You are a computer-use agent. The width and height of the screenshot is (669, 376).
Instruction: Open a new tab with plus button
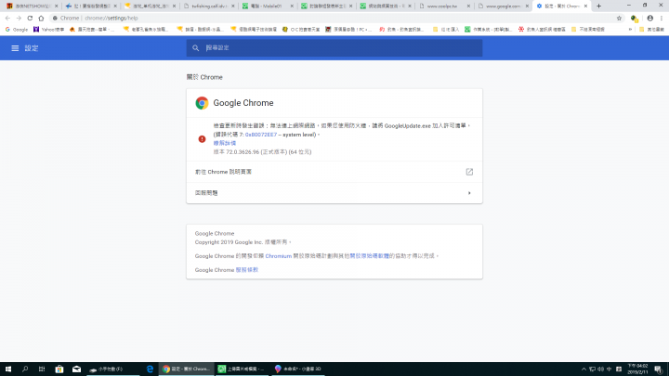(x=598, y=6)
